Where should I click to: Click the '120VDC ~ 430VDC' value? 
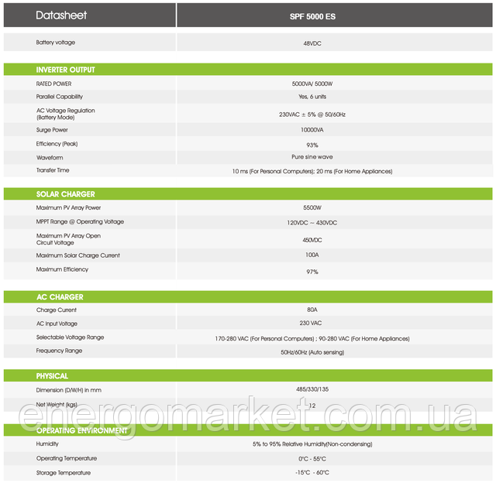pyautogui.click(x=312, y=223)
